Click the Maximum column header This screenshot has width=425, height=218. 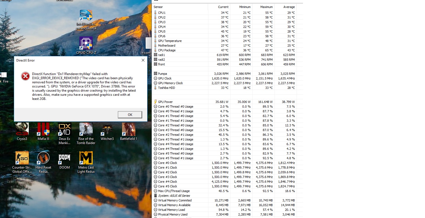pos(263,7)
